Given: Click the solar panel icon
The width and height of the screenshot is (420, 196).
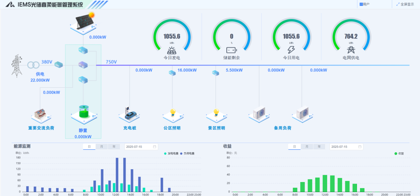Looking at the screenshot, I should pyautogui.click(x=83, y=22).
